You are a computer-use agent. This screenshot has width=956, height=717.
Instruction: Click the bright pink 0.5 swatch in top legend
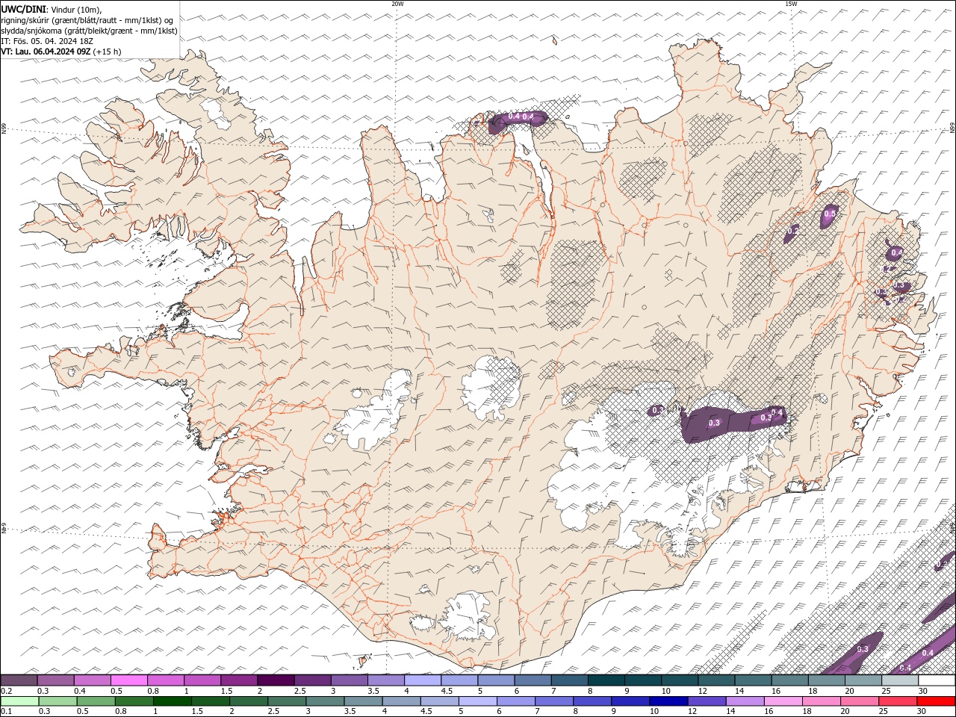click(x=128, y=680)
